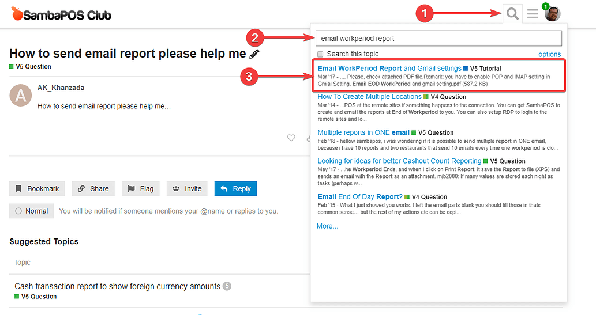Open How To Create Multiple Locations result
Viewport: 596px width, 315px height.
369,97
